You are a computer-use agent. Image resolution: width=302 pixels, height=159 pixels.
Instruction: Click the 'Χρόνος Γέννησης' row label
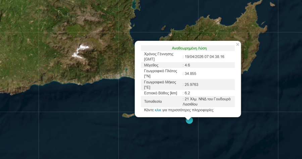pos(158,54)
